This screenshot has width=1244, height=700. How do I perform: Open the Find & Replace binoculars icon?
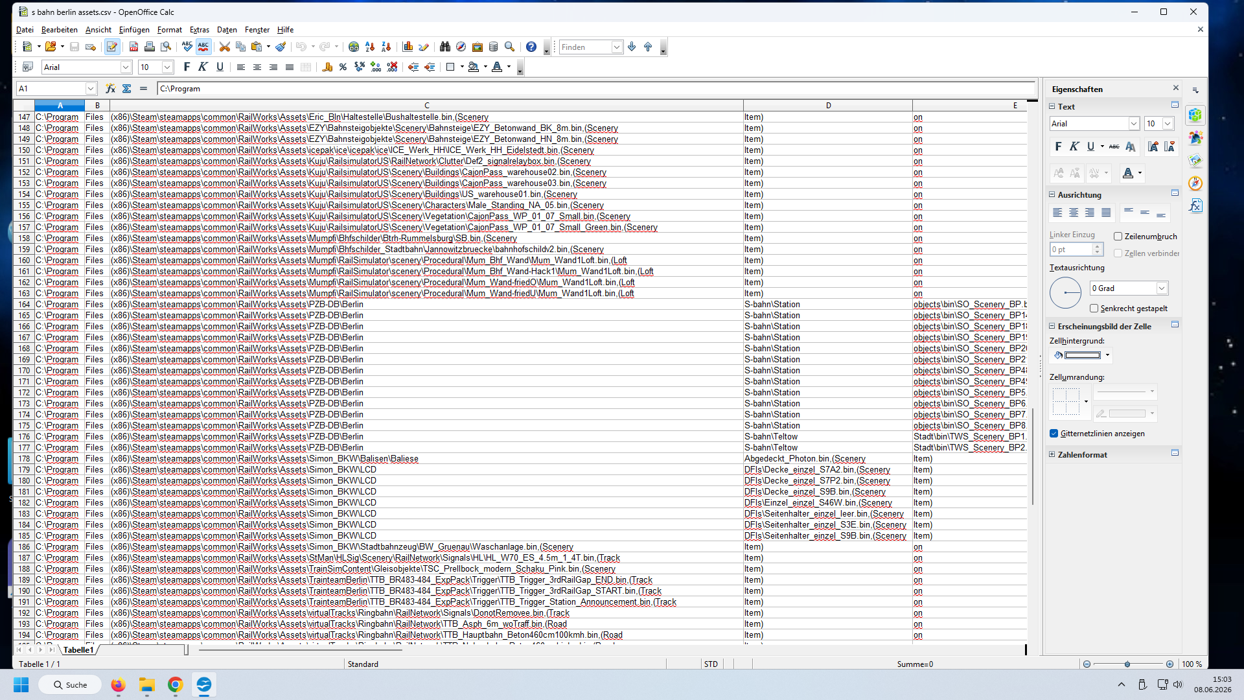coord(444,47)
